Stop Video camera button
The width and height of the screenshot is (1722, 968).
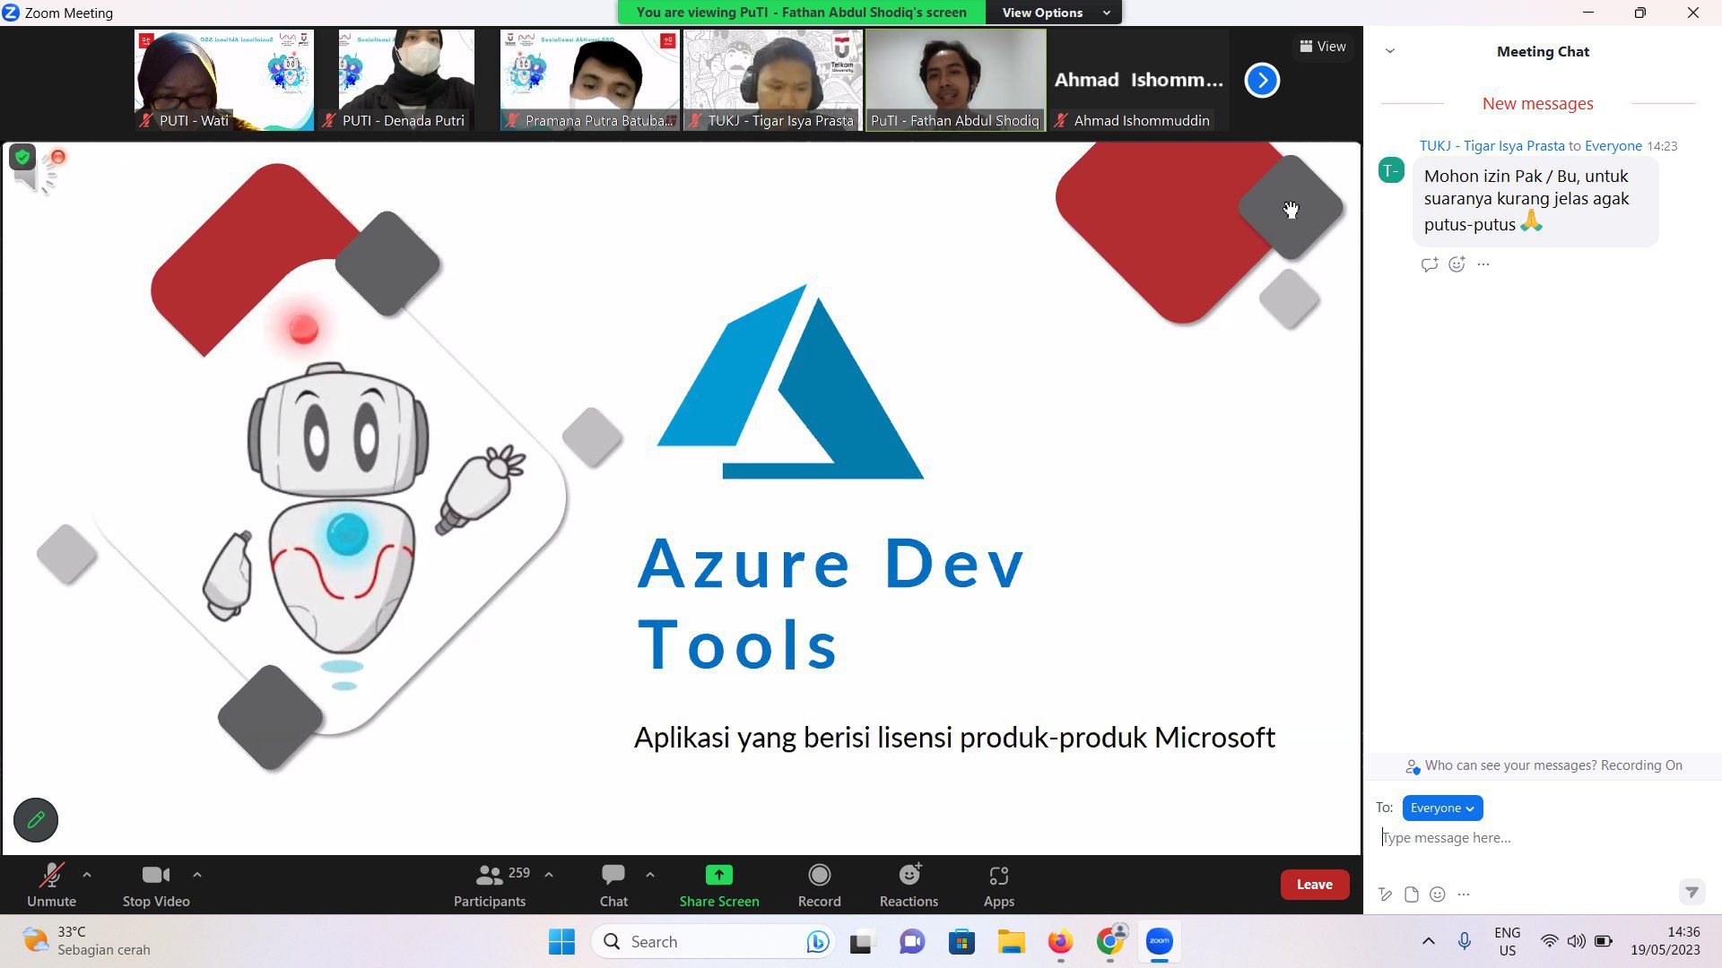(x=156, y=885)
